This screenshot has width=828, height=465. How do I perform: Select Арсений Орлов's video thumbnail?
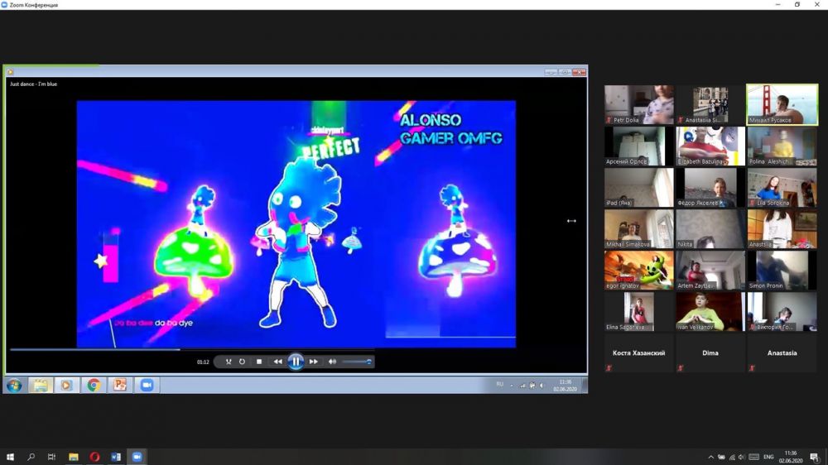click(639, 146)
